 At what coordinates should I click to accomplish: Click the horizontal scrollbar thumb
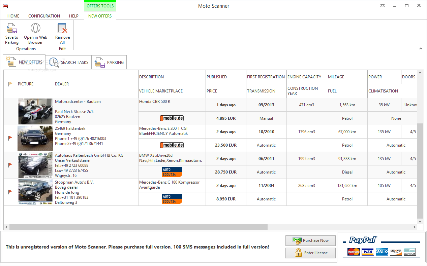coord(138,227)
